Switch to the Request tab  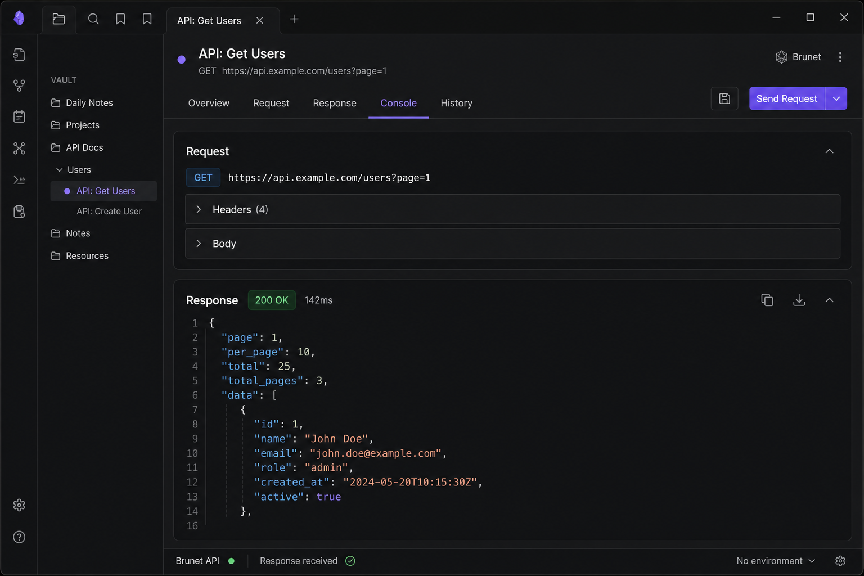(x=271, y=103)
